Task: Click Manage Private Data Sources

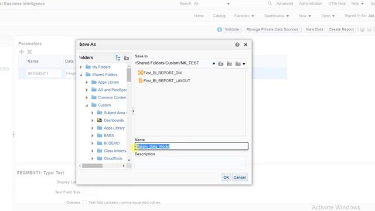Action: (272, 29)
